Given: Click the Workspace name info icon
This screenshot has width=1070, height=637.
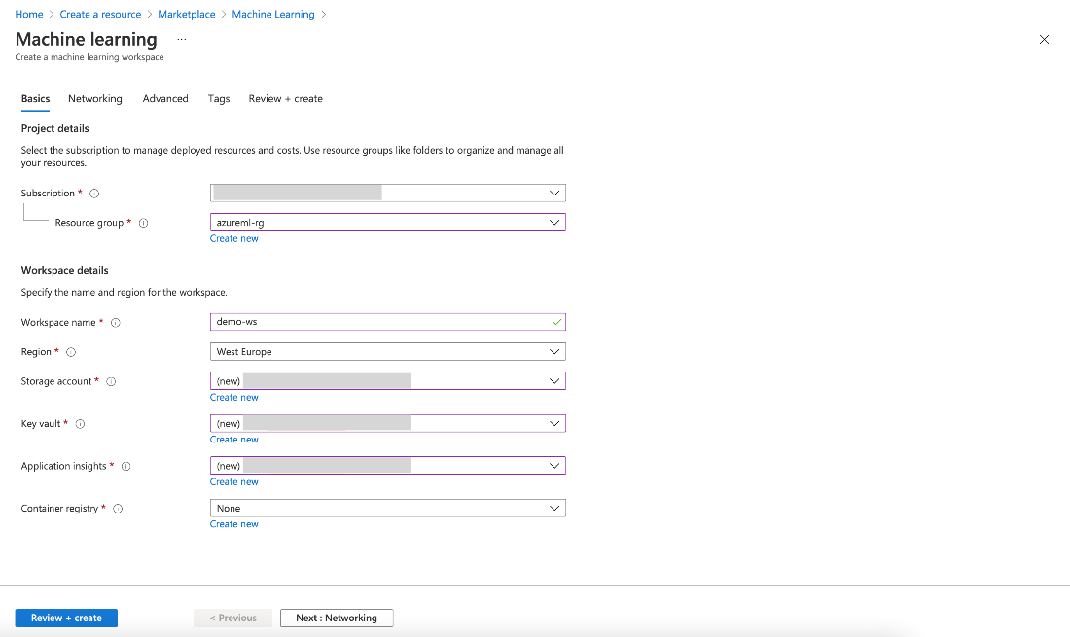Looking at the screenshot, I should click(116, 323).
